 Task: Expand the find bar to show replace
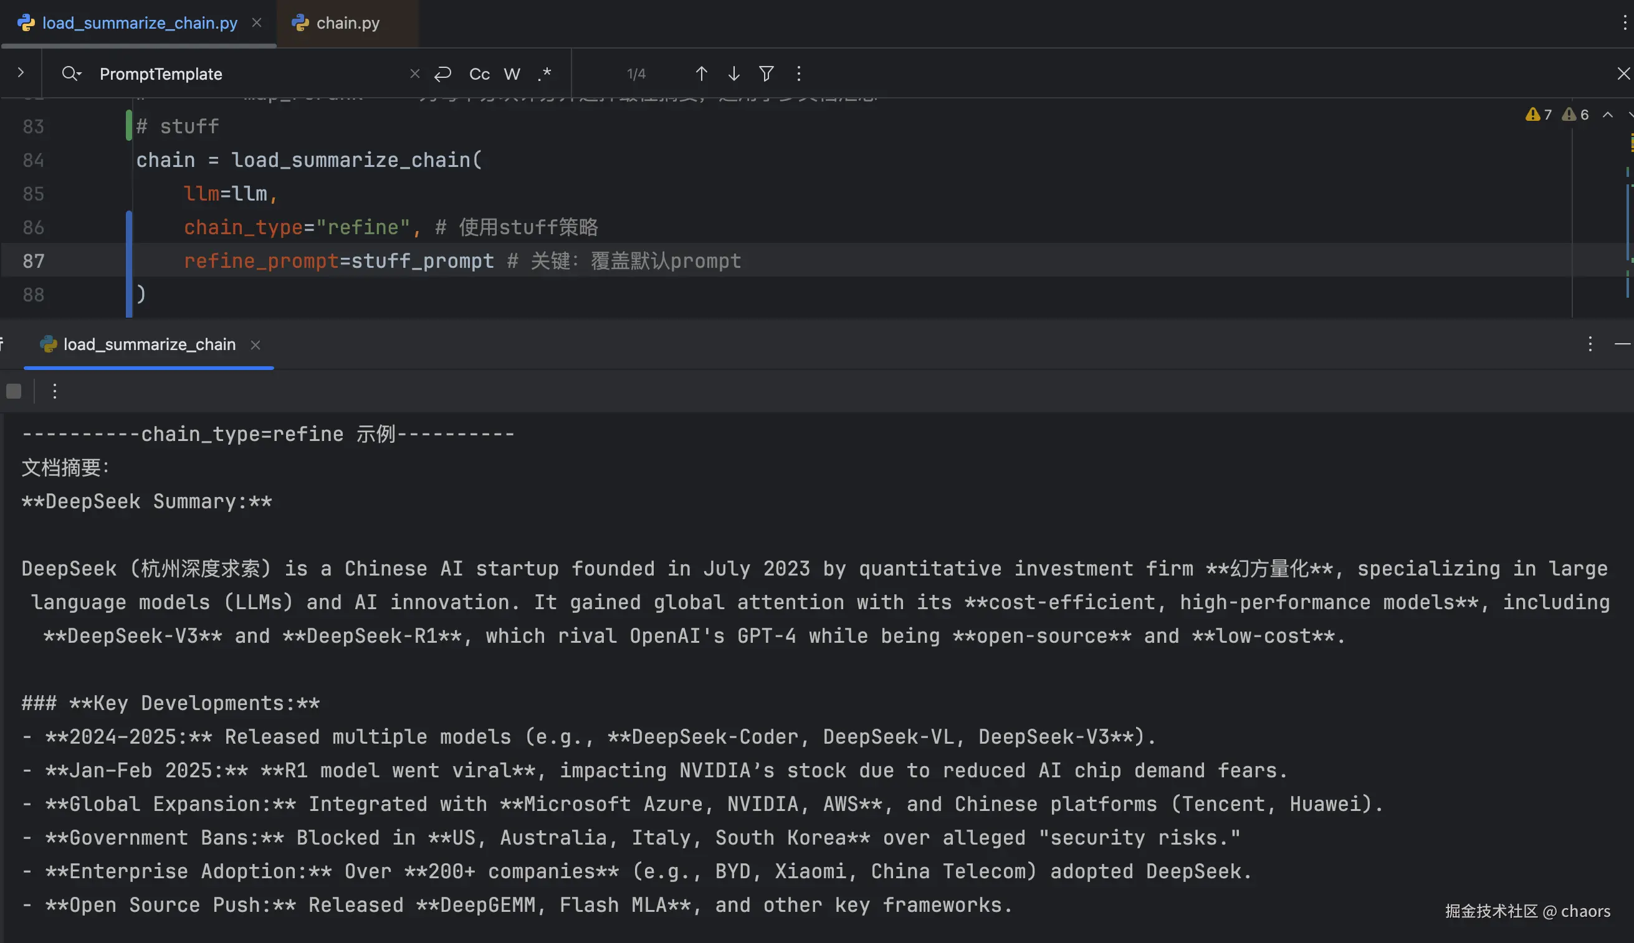pyautogui.click(x=21, y=72)
